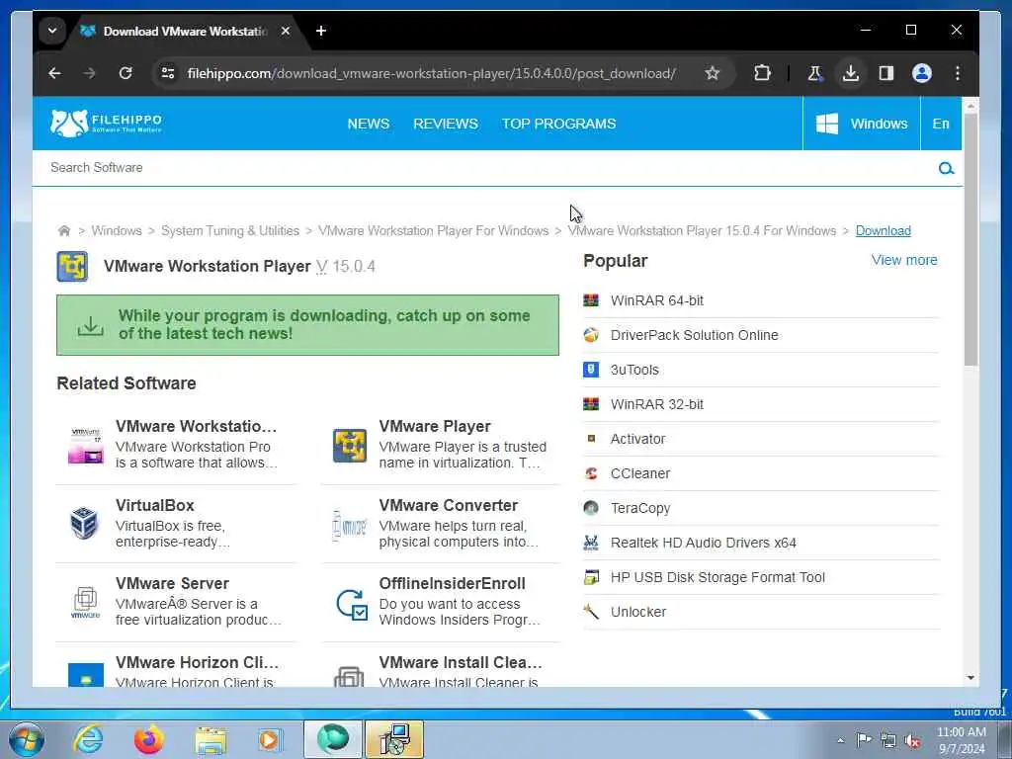The width and height of the screenshot is (1012, 759).
Task: Open HP USB Disk Storage Format Tool
Action: coord(717,577)
